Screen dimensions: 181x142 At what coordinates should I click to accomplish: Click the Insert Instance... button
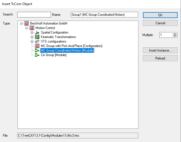click(x=160, y=50)
